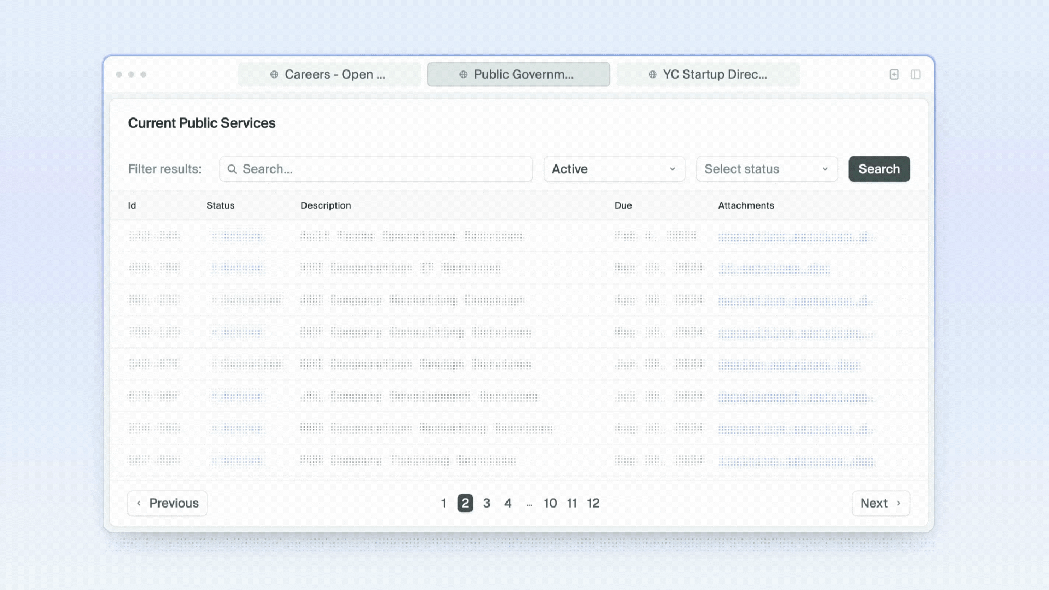Click globe icon on Careers tab
The height and width of the screenshot is (590, 1049).
(x=274, y=74)
